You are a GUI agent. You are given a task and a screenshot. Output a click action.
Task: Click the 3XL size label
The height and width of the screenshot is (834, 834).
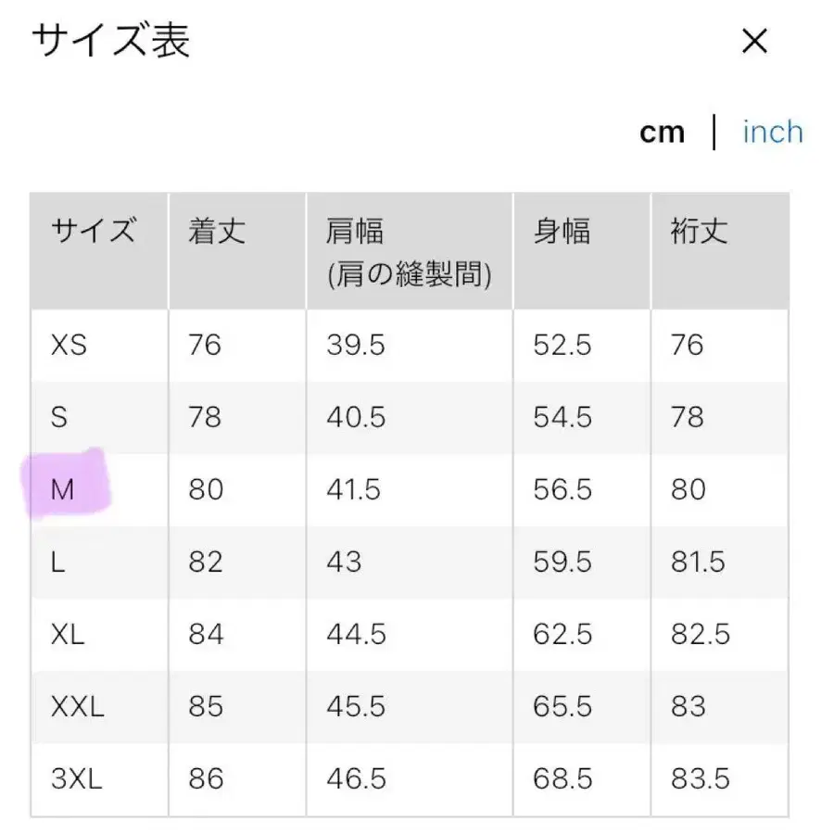click(76, 779)
